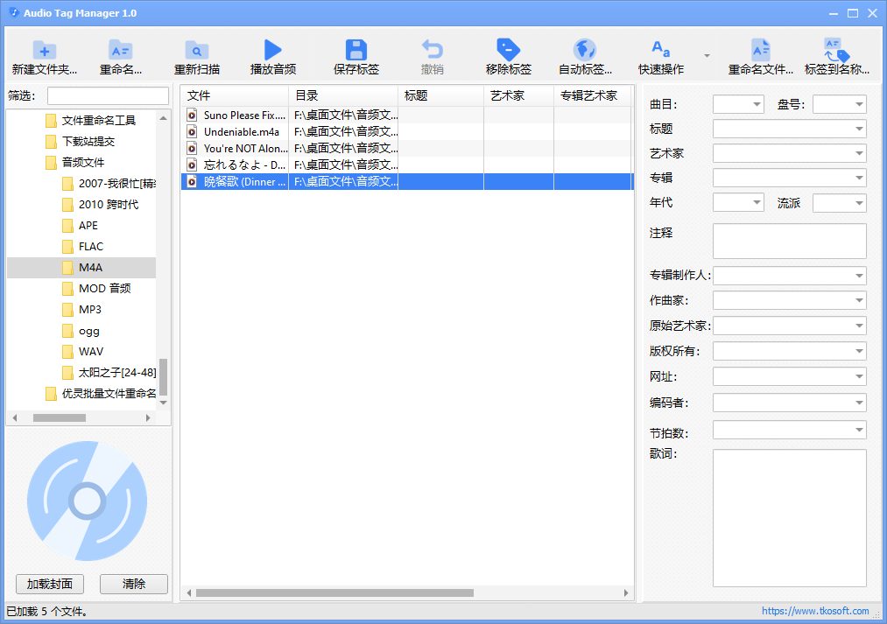Screen dimensions: 887x624
Task: Open the 艺术家 combo box on the right
Action: click(789, 153)
